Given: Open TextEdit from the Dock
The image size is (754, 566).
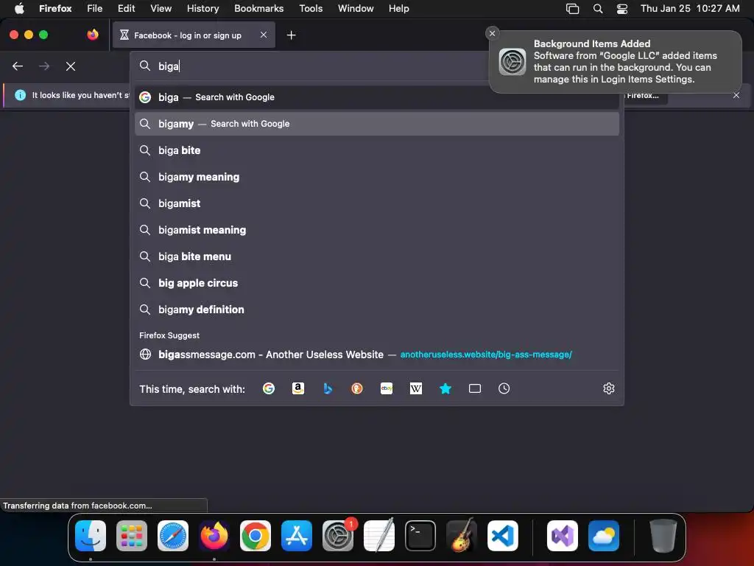Looking at the screenshot, I should click(x=379, y=536).
